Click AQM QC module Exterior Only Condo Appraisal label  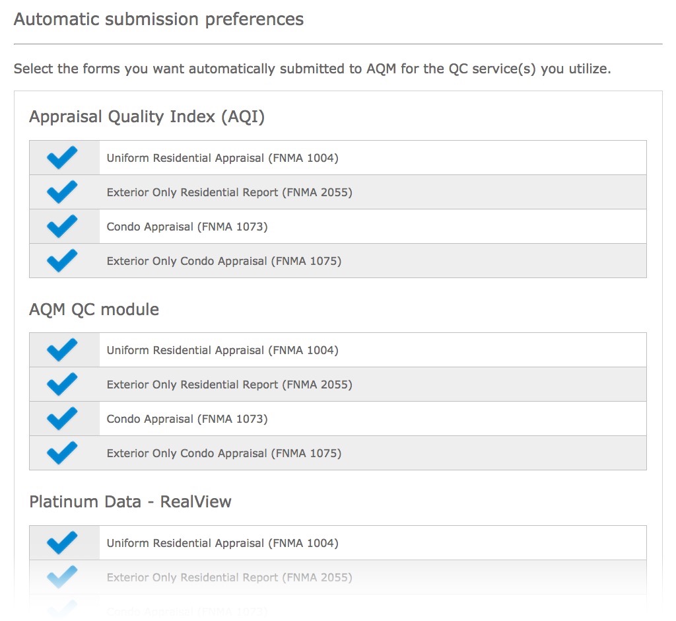tap(224, 453)
